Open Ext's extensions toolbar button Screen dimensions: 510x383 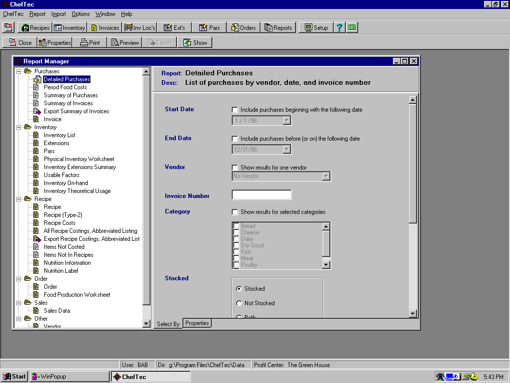(174, 28)
